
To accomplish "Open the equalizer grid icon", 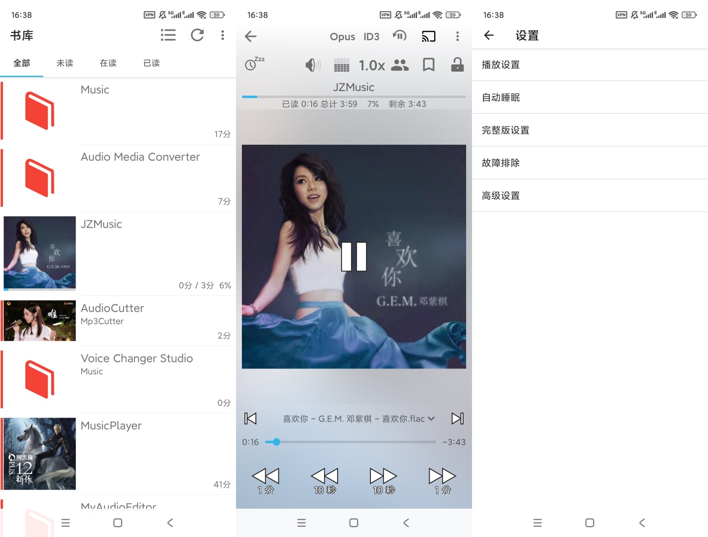I will coord(342,65).
